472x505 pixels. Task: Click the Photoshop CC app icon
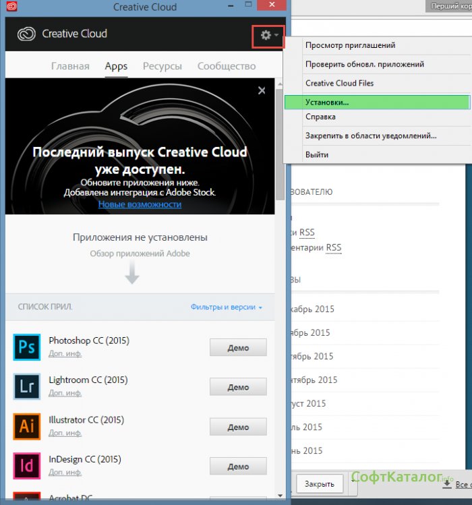tap(27, 347)
